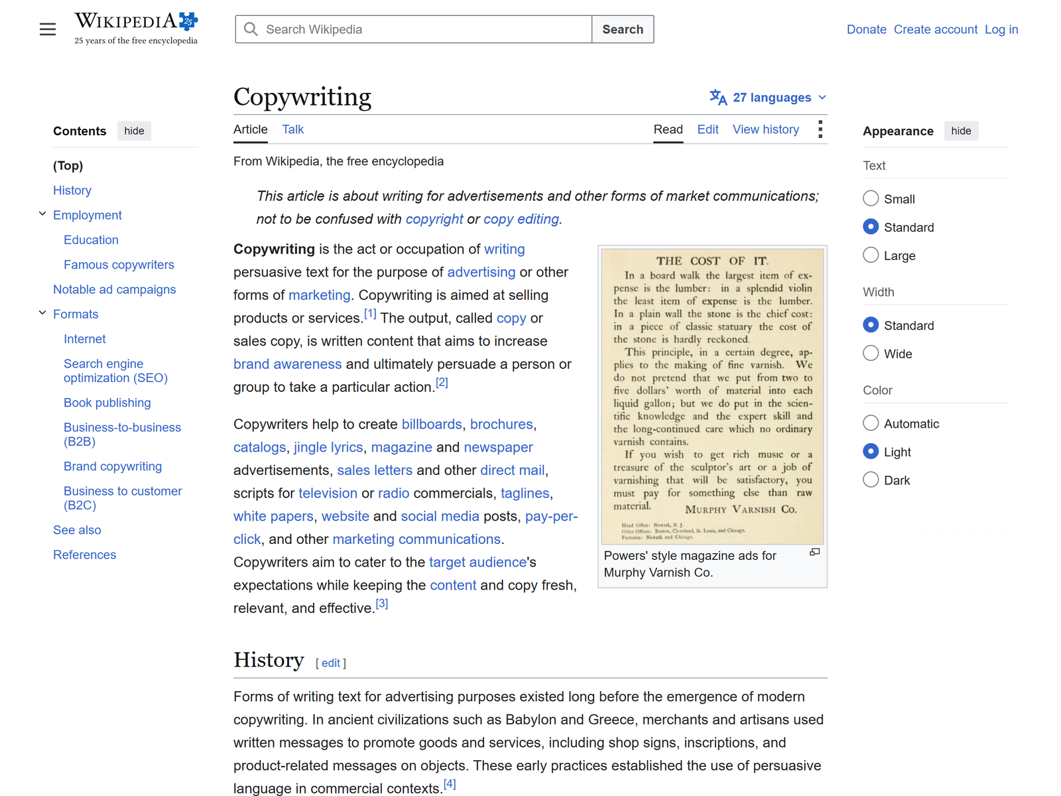Open the 27 languages dropdown
1061x796 pixels.
769,98
